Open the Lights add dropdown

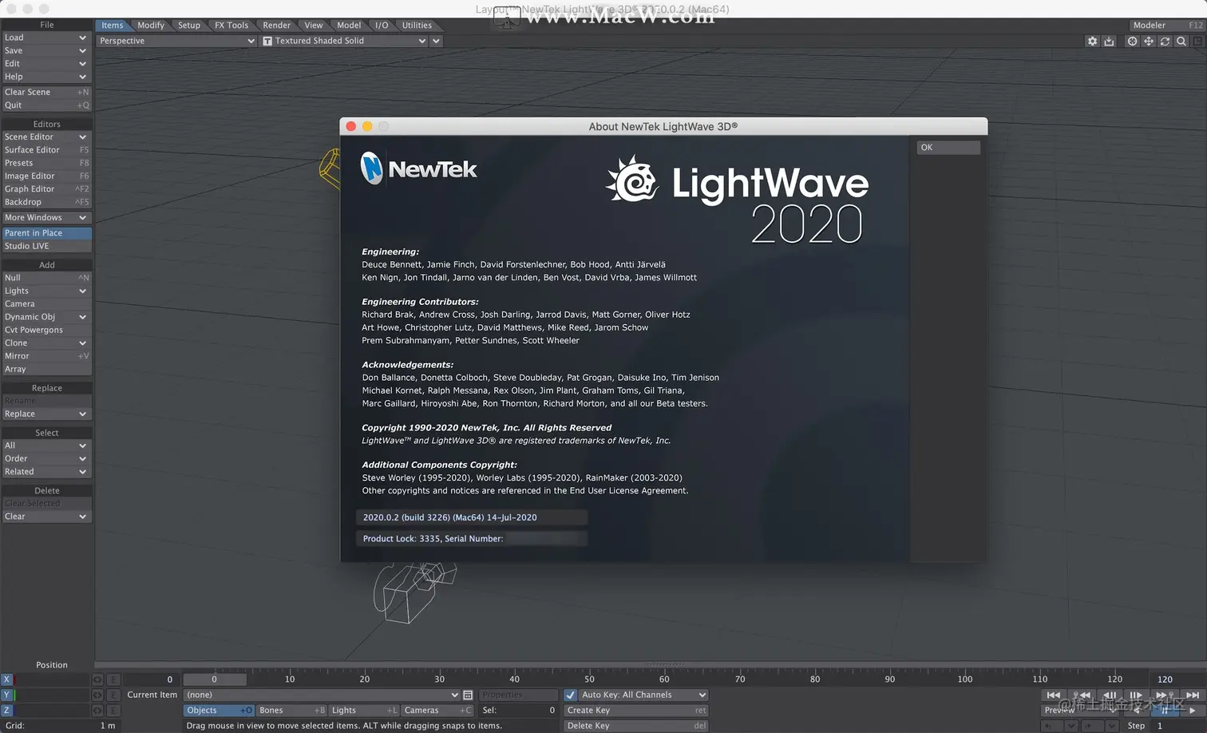coord(46,291)
